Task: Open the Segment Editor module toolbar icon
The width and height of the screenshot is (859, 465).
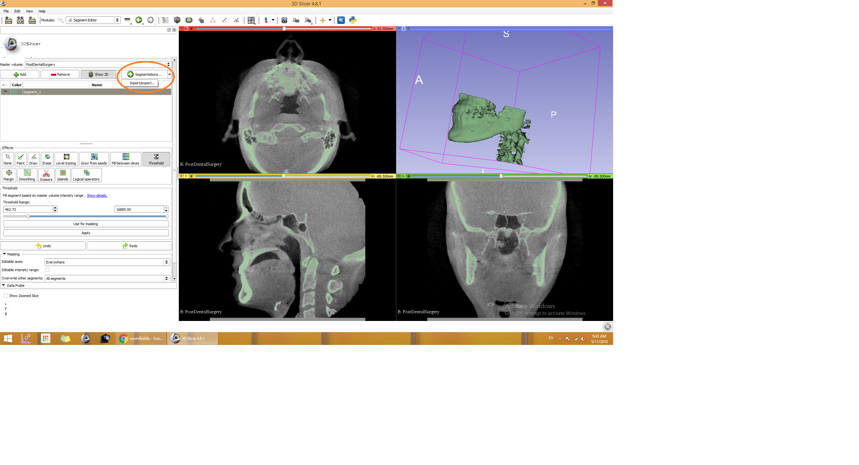Action: (x=236, y=20)
